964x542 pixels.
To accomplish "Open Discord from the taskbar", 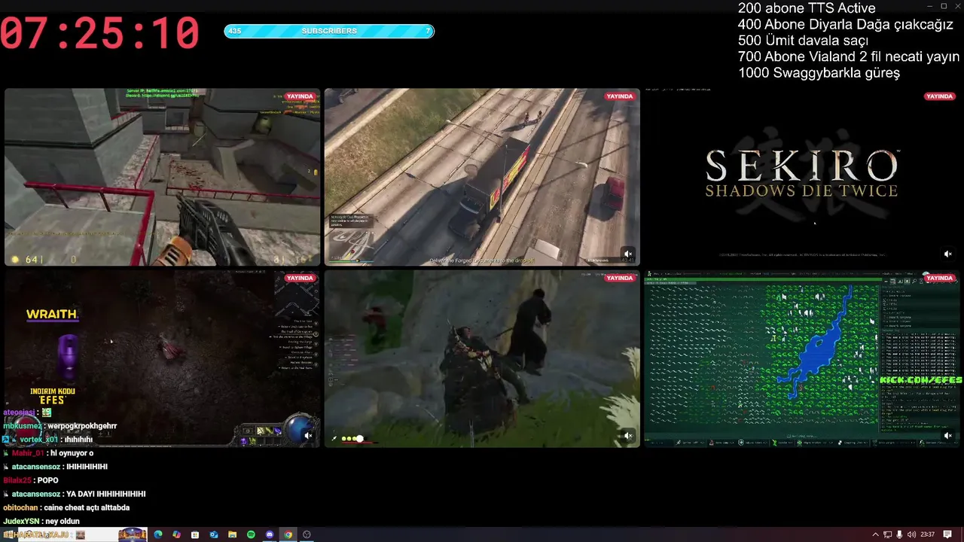I will pos(270,534).
